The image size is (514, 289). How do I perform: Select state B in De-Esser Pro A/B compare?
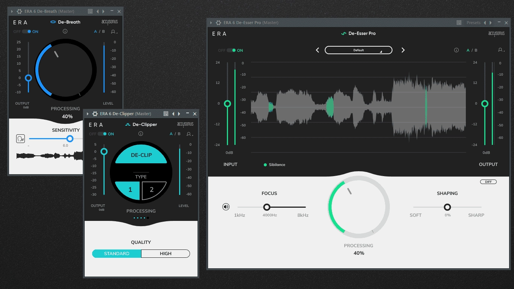click(x=476, y=50)
